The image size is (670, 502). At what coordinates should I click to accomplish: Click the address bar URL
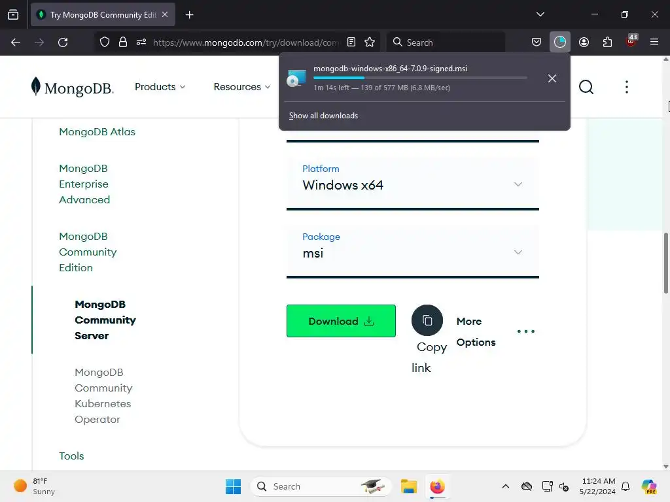click(x=246, y=42)
